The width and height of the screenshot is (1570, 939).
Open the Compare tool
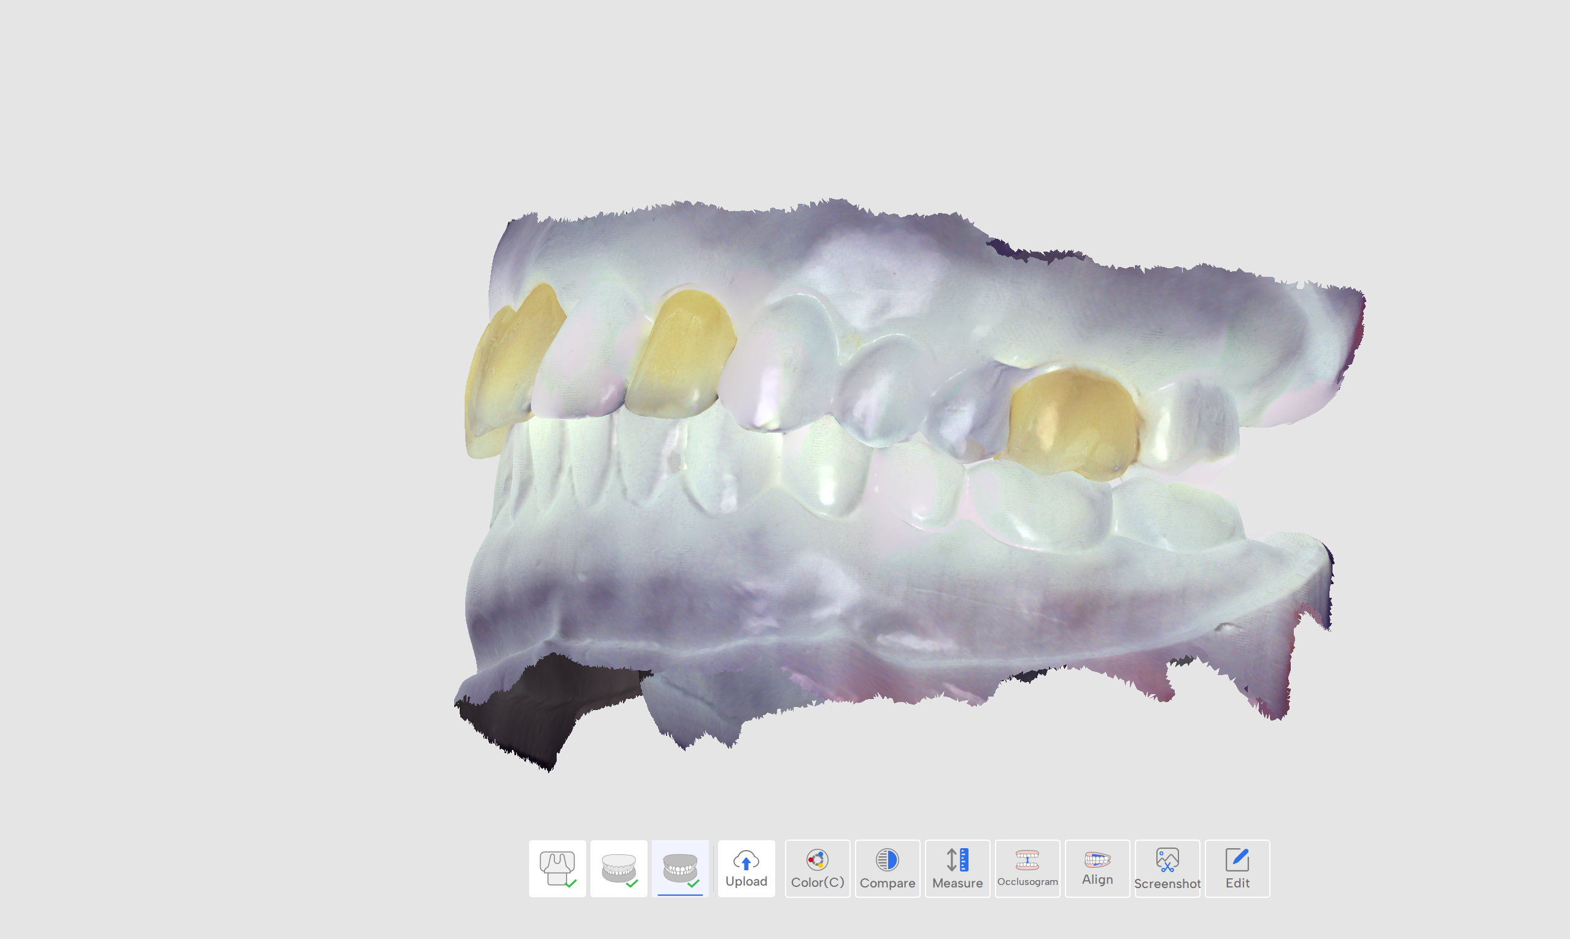tap(887, 868)
